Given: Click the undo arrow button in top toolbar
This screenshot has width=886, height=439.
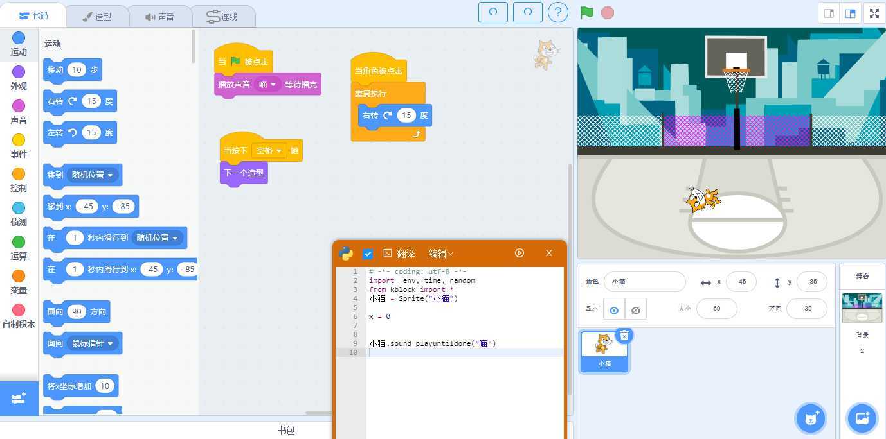Looking at the screenshot, I should pyautogui.click(x=493, y=12).
